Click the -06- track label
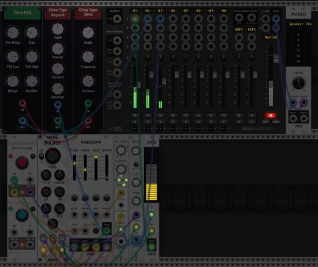Image resolution: width=318 pixels, height=267 pixels. [x=198, y=11]
